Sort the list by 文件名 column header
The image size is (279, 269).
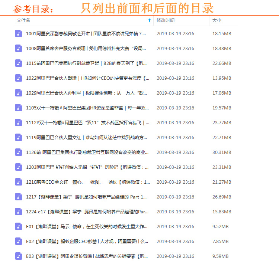click(23, 20)
